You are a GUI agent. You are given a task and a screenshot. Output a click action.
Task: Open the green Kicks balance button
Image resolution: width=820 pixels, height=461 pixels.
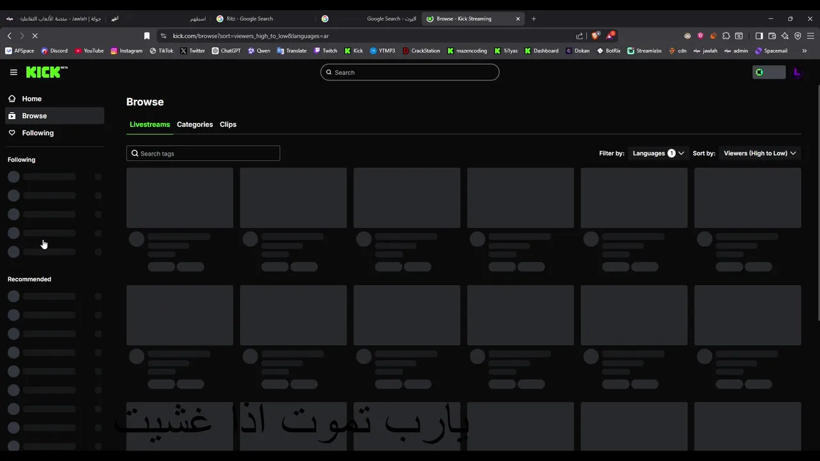(769, 72)
